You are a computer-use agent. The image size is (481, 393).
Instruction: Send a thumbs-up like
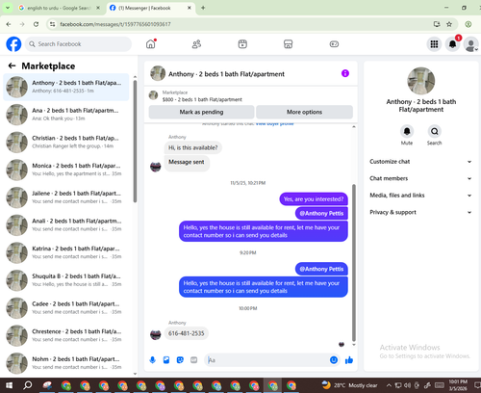(x=349, y=360)
